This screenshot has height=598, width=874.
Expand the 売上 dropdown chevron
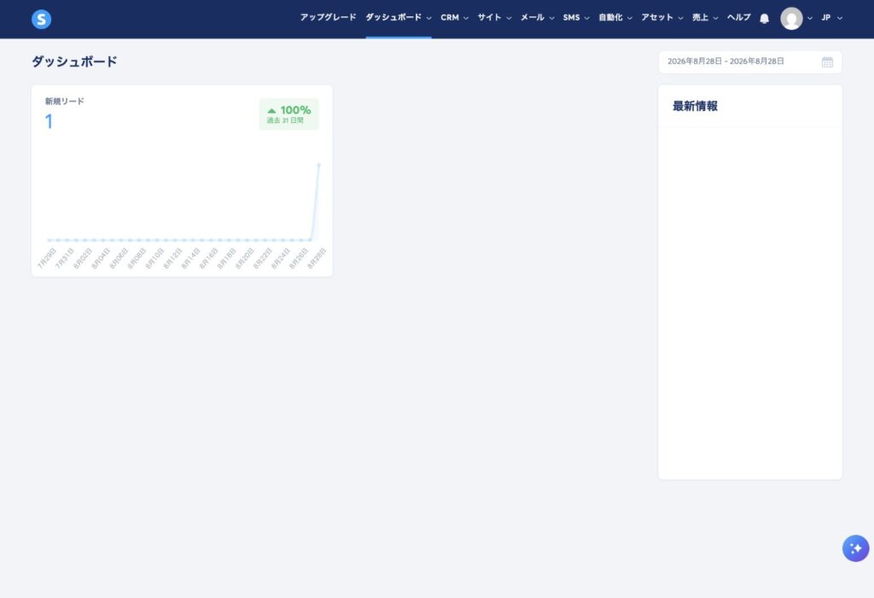[715, 18]
